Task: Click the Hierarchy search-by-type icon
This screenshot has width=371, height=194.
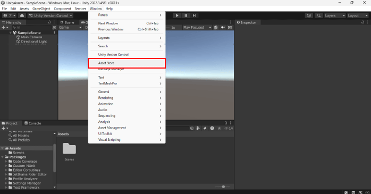Action: pos(54,28)
